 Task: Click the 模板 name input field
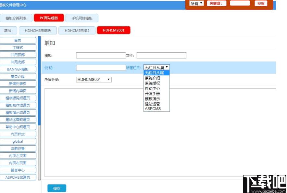(101, 56)
